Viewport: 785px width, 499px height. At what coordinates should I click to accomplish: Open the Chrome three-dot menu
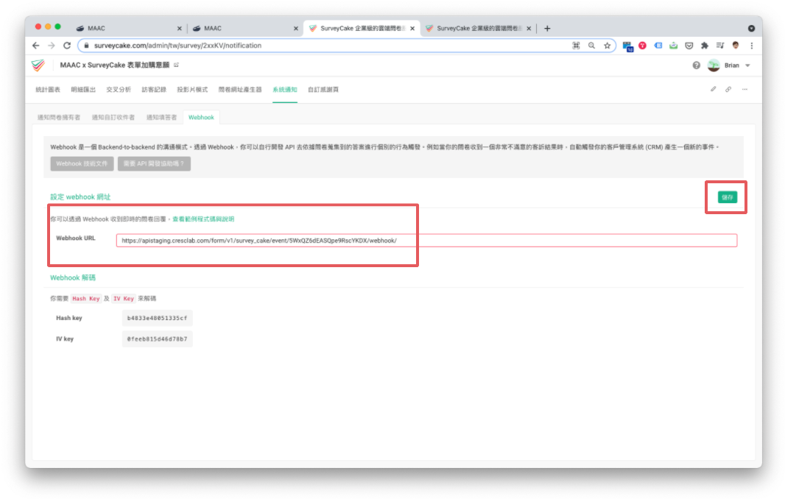751,46
